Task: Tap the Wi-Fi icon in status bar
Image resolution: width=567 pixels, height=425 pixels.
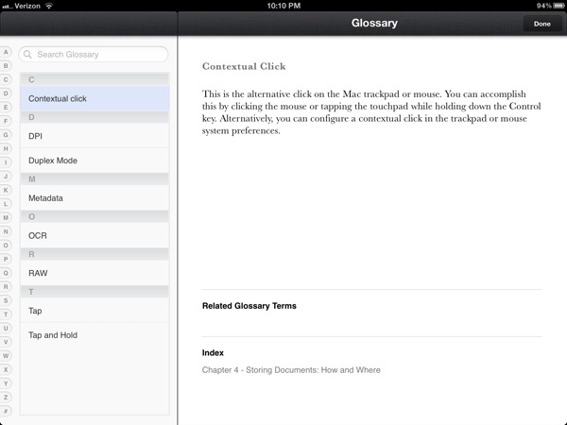Action: click(x=49, y=6)
